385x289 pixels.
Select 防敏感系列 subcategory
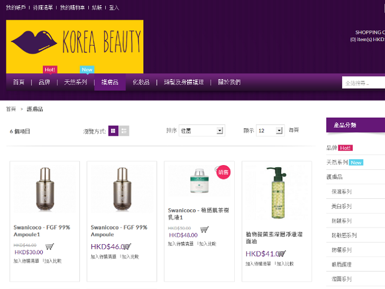[344, 235]
